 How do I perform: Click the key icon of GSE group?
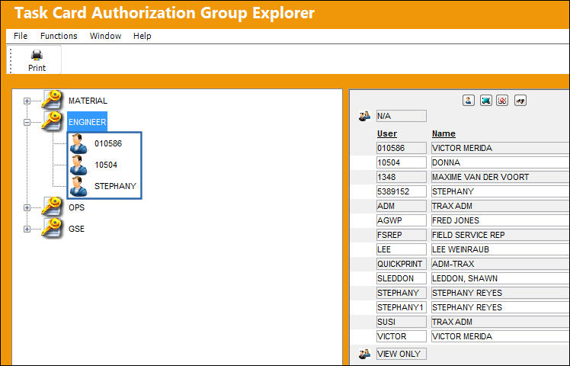[x=52, y=229]
